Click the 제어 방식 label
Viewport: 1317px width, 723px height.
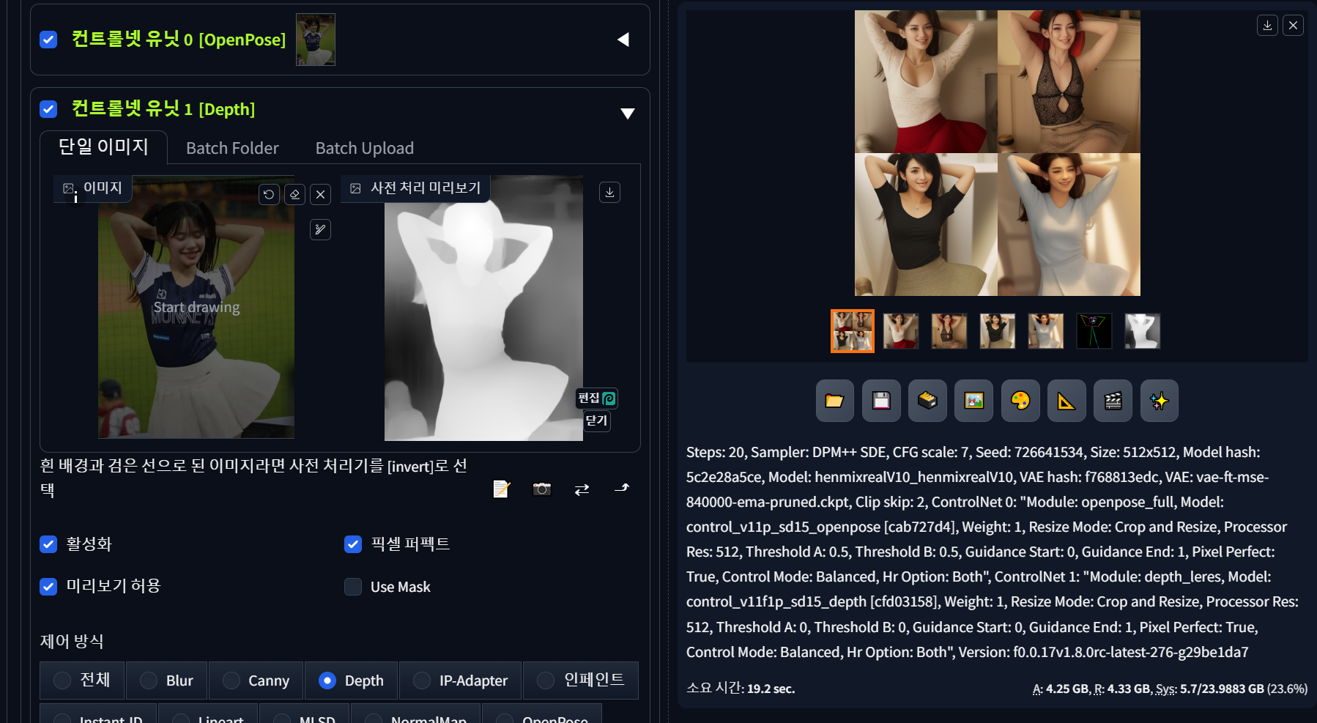72,641
